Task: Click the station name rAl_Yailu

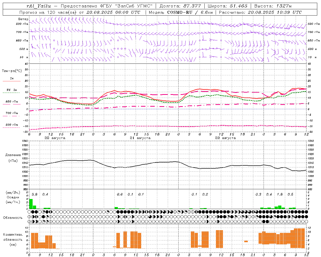Action: 39,6
